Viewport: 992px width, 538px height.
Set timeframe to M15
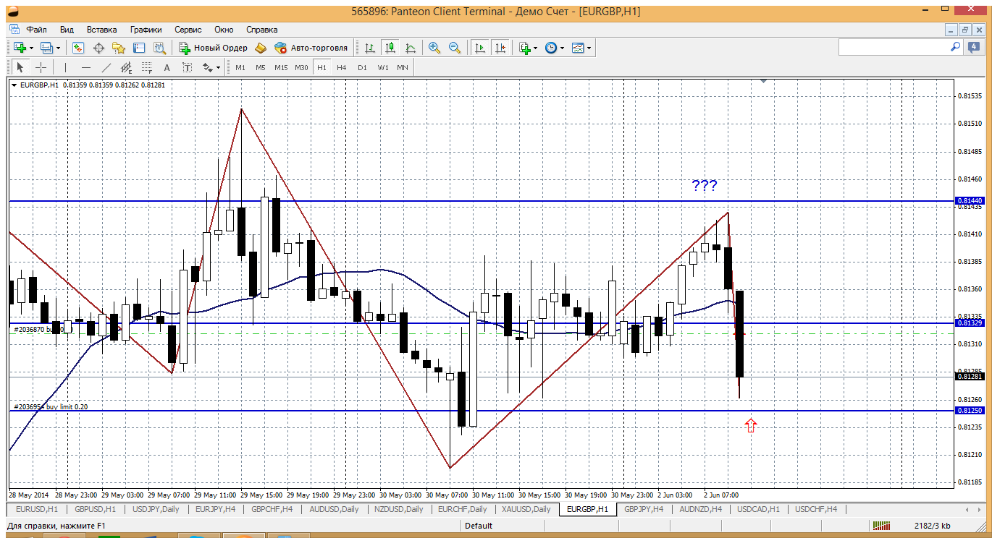click(x=281, y=67)
